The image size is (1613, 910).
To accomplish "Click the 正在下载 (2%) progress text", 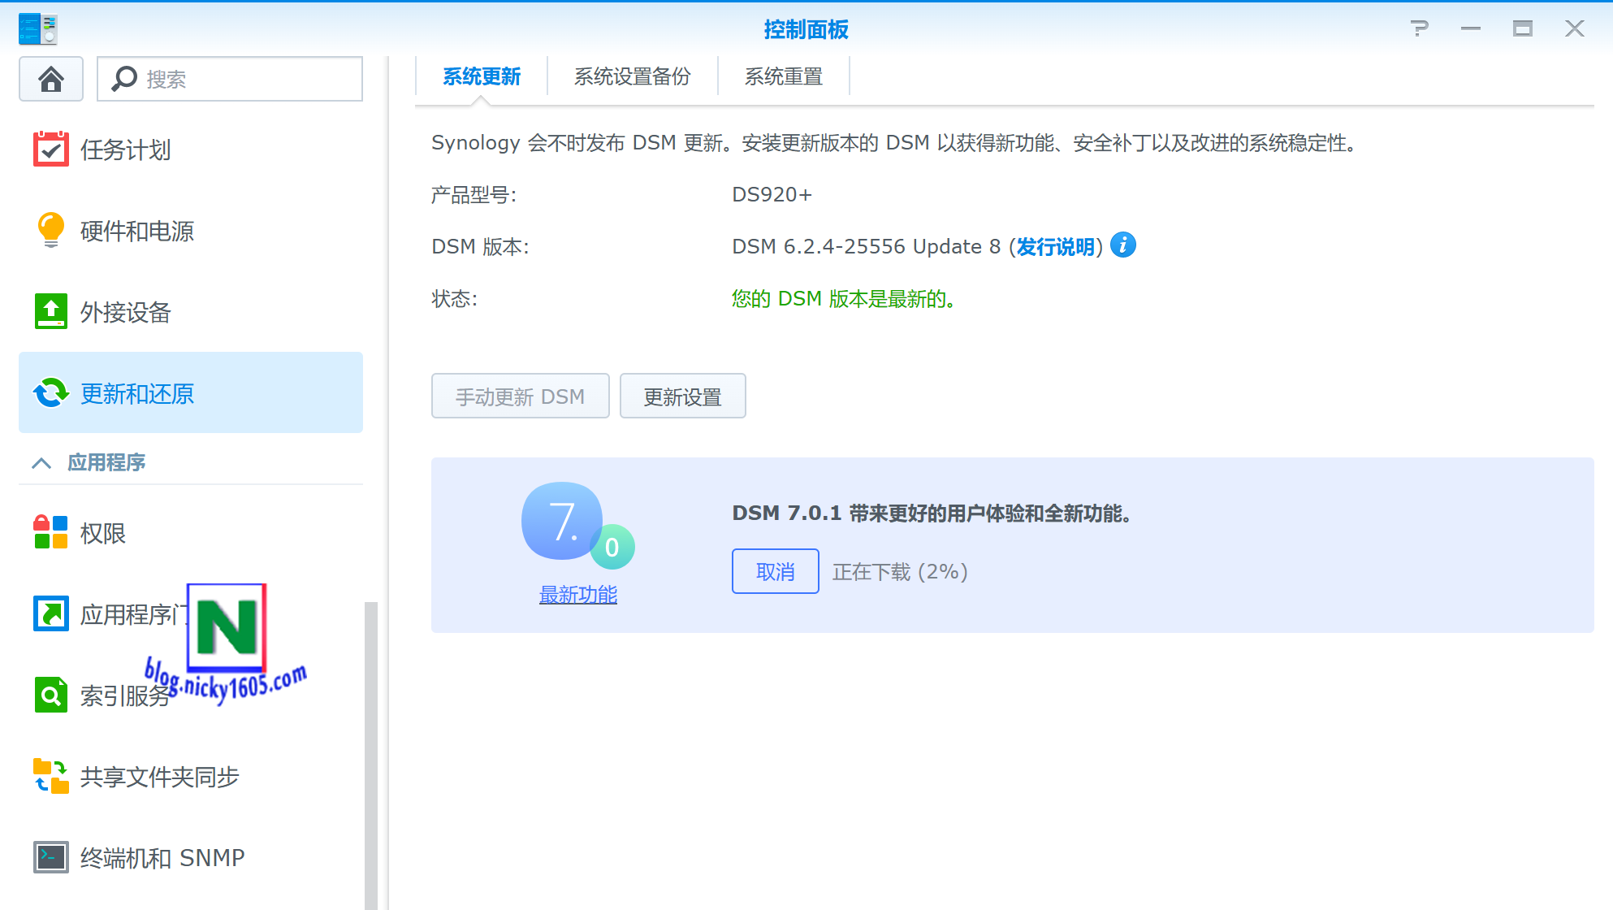I will pos(900,572).
